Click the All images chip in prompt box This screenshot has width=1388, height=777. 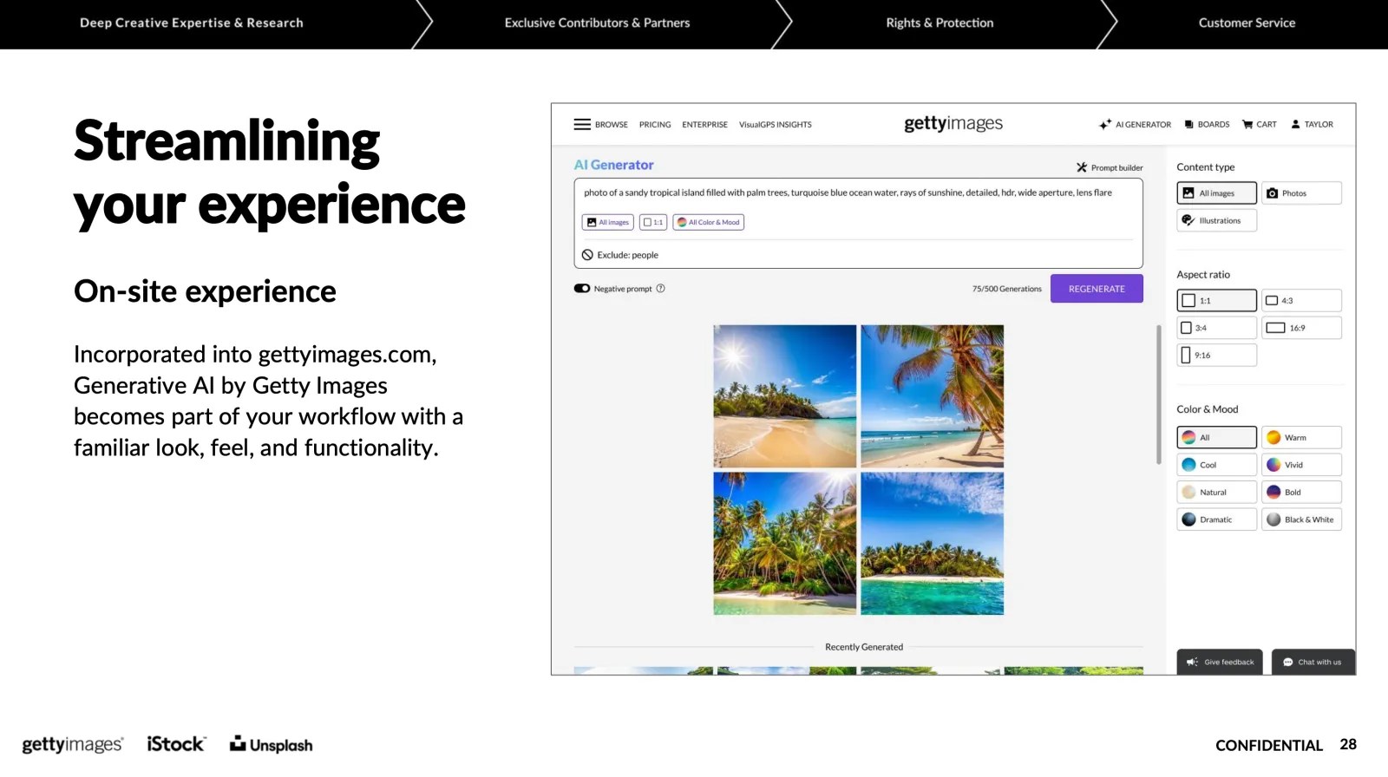pyautogui.click(x=607, y=222)
